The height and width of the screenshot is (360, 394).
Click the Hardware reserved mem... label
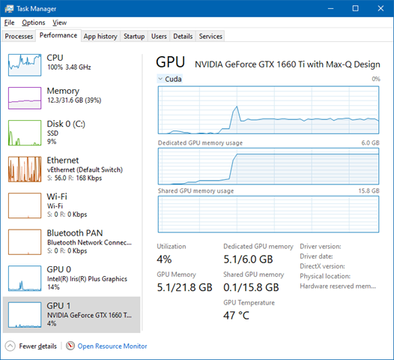point(338,286)
